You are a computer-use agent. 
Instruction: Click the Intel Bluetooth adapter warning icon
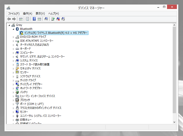coord(22,33)
